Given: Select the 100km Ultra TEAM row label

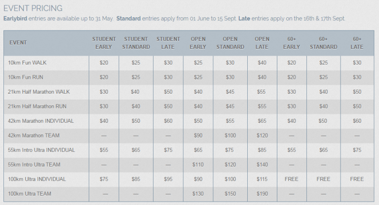Looking at the screenshot, I should click(30, 194).
